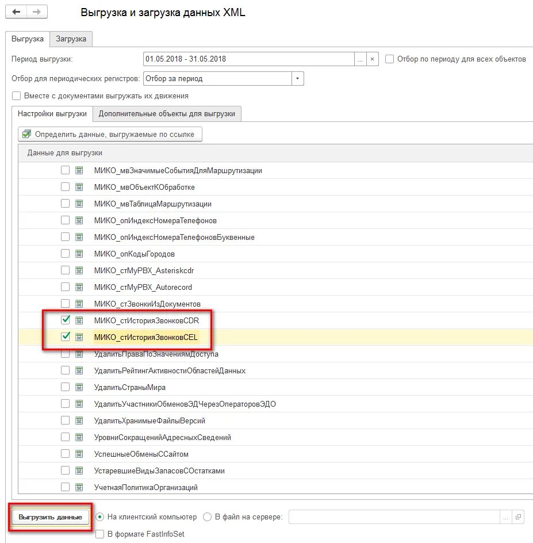Image resolution: width=533 pixels, height=543 pixels.
Task: Click table icon of УдалитьСтраныМира
Action: click(x=79, y=387)
